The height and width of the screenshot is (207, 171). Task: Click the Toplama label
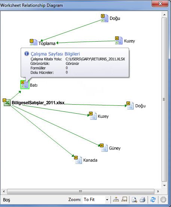click(x=47, y=43)
